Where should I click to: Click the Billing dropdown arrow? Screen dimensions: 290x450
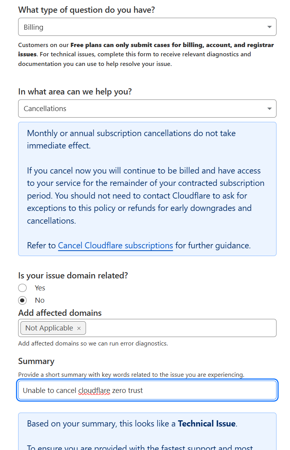pyautogui.click(x=269, y=27)
